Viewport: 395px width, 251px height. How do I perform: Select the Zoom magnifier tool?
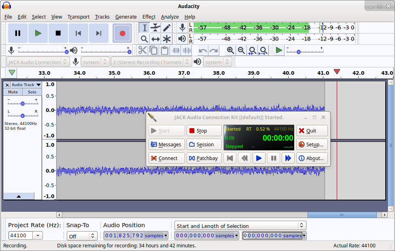tap(144, 39)
